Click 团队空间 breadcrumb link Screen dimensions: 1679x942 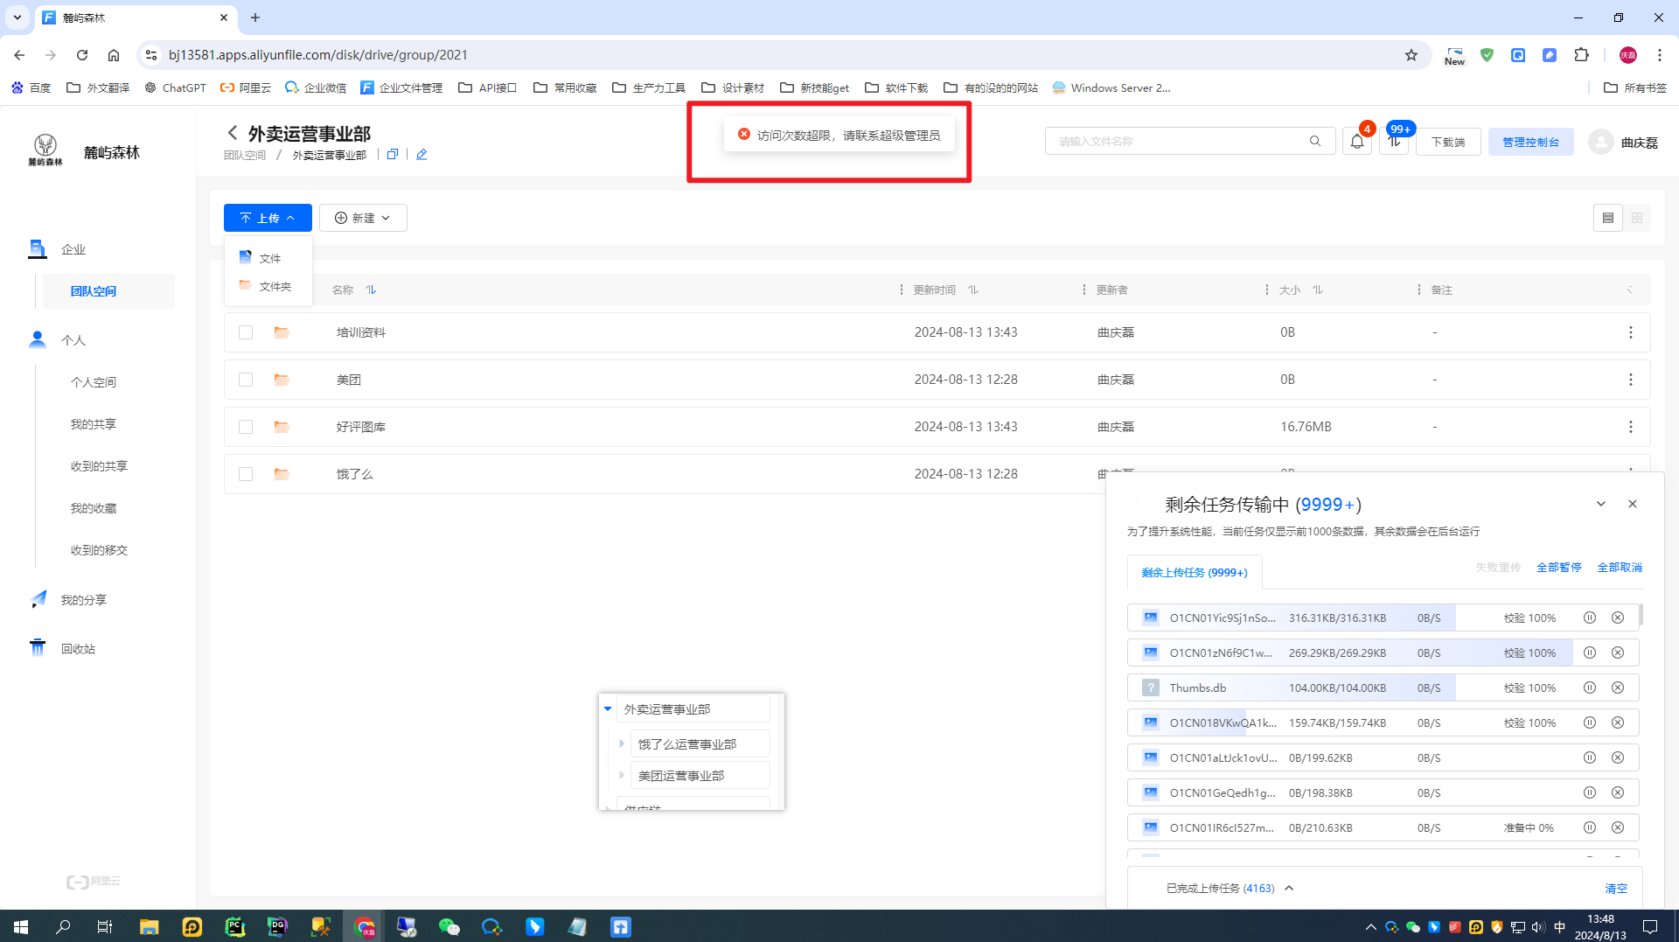click(x=245, y=155)
